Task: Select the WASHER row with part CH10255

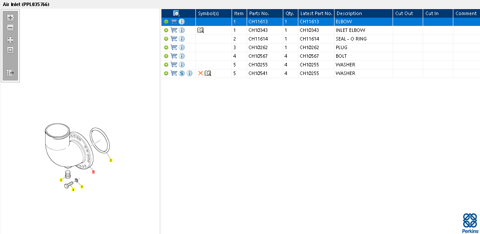Action: pos(345,65)
